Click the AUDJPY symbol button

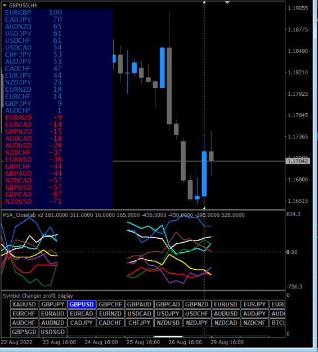tap(254, 314)
